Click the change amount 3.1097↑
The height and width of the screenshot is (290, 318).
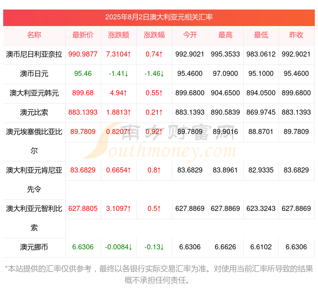(119, 209)
